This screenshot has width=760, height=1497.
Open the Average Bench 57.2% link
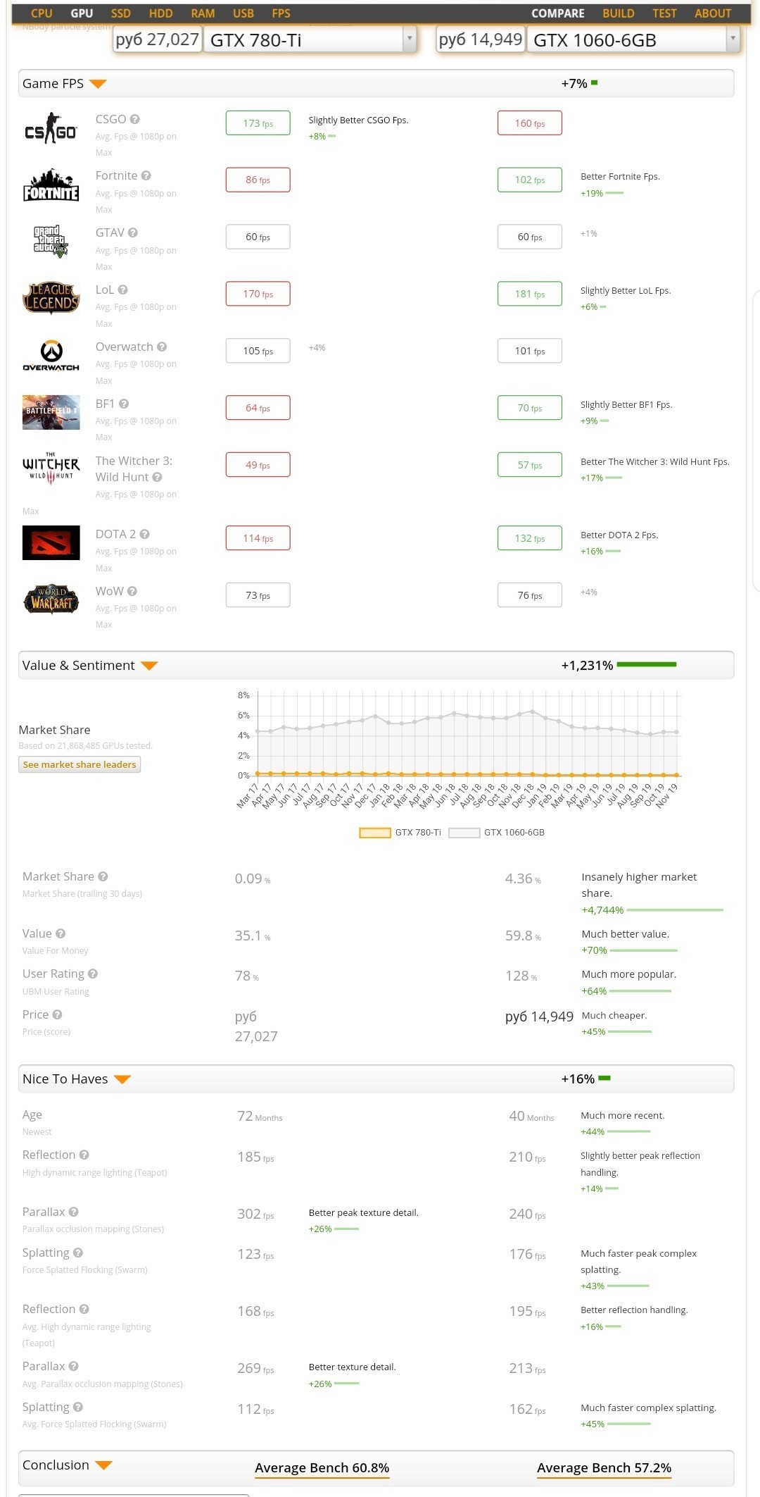(x=604, y=1468)
